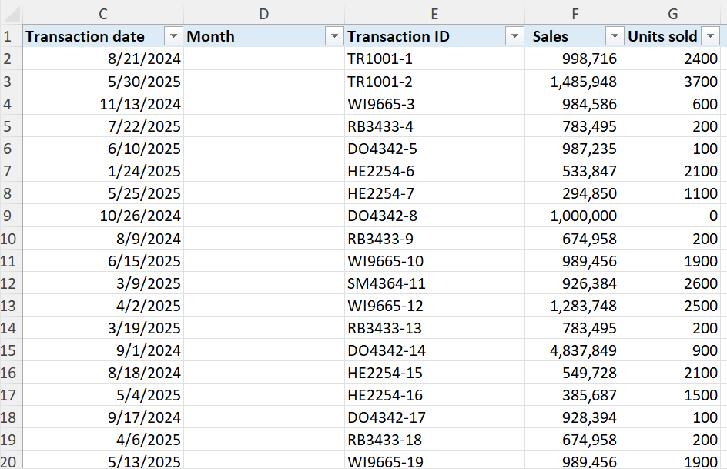Select the sales value 4,837,849
This screenshot has height=469, width=727.
(583, 350)
